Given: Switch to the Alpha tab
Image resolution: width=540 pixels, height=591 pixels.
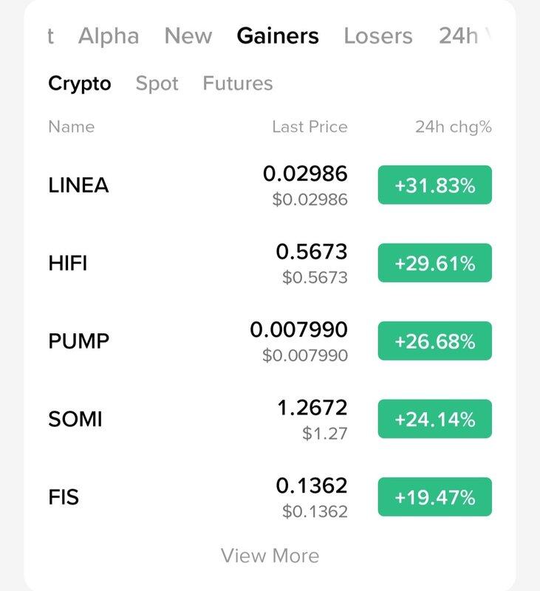Looking at the screenshot, I should [x=109, y=36].
